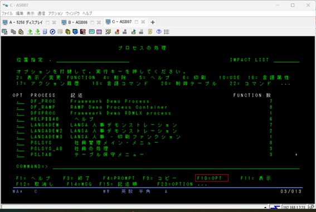This screenshot has width=316, height=212.
Task: Open the ヘルプ menu
Action: click(x=87, y=13)
